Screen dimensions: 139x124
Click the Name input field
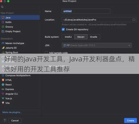click(x=86, y=11)
